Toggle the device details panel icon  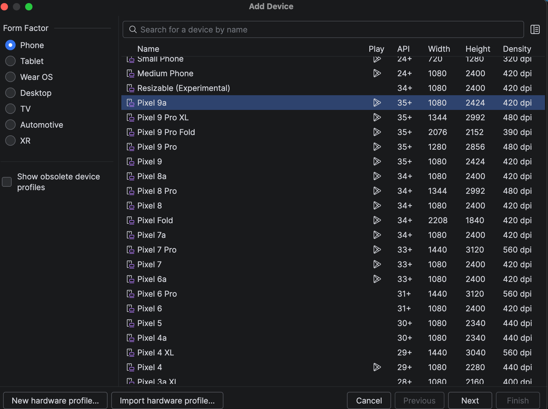click(535, 29)
